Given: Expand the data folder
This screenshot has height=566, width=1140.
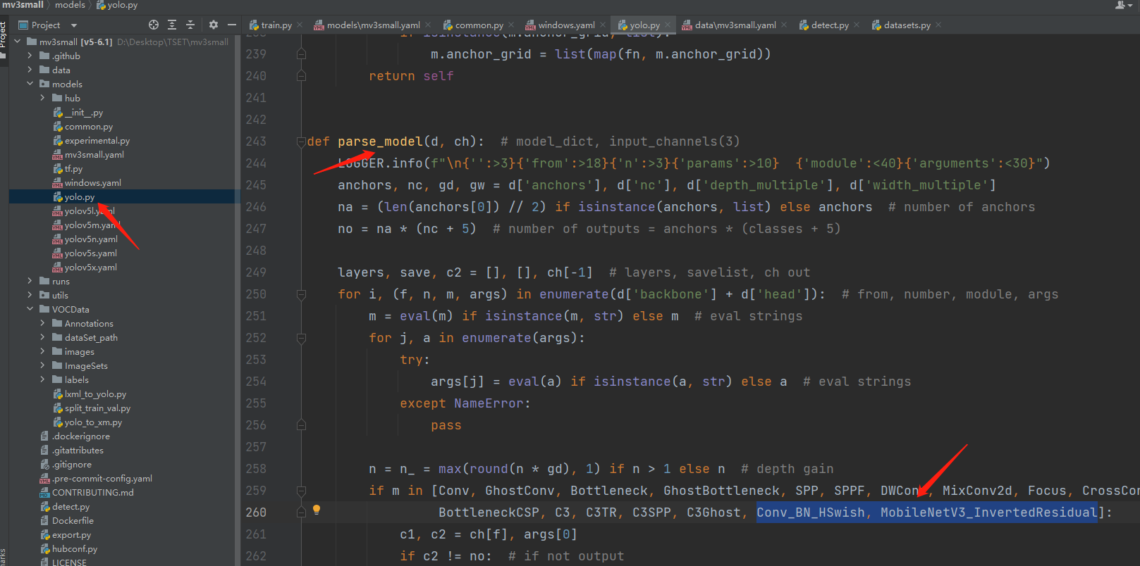Looking at the screenshot, I should (30, 70).
